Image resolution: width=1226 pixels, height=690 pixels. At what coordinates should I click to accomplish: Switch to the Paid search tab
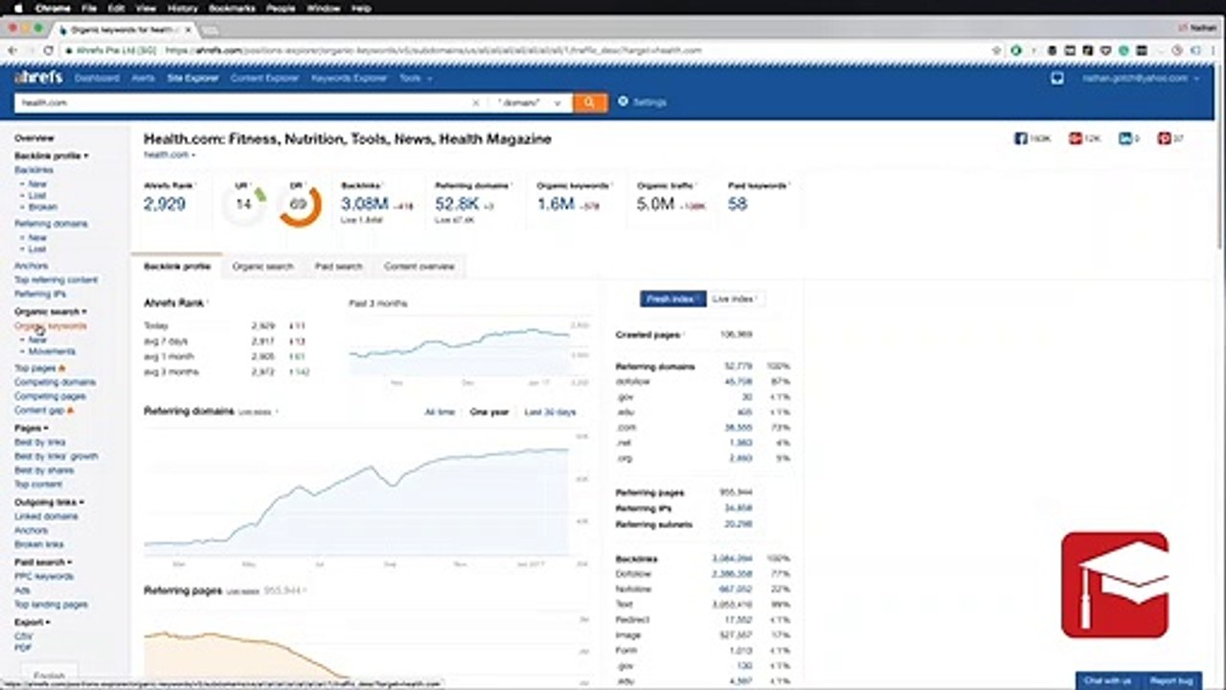pos(338,266)
